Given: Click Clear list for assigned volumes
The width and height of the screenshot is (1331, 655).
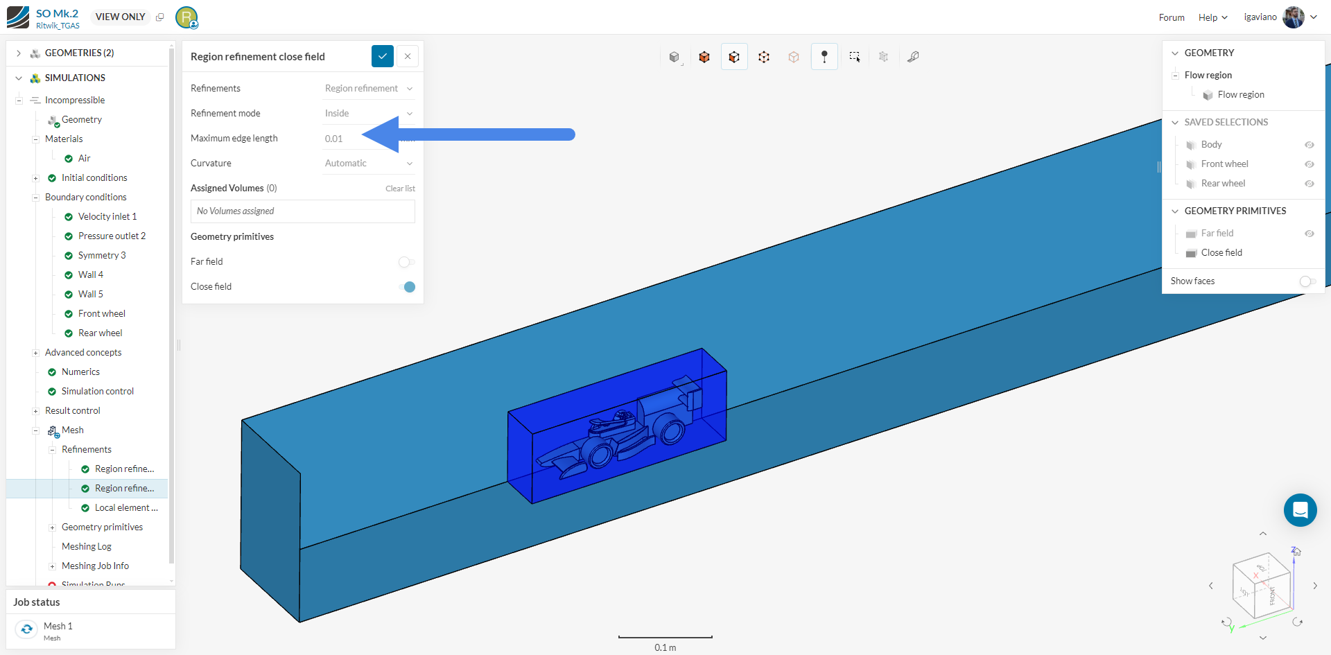Looking at the screenshot, I should point(400,189).
